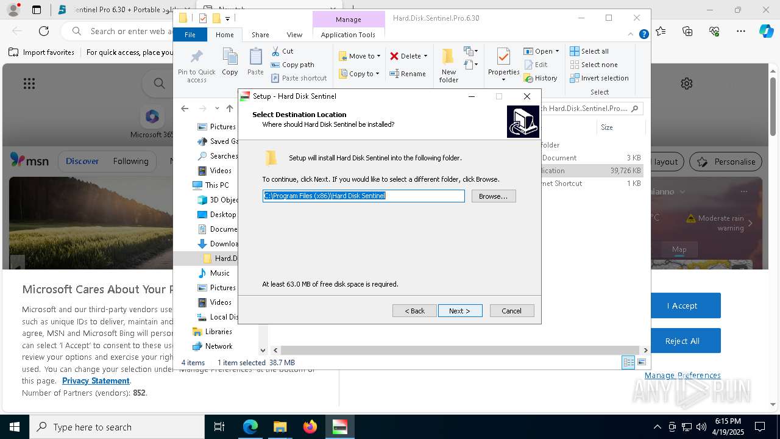Image resolution: width=780 pixels, height=439 pixels.
Task: Click the Paste icon in Explorer ribbon
Action: pos(255,62)
